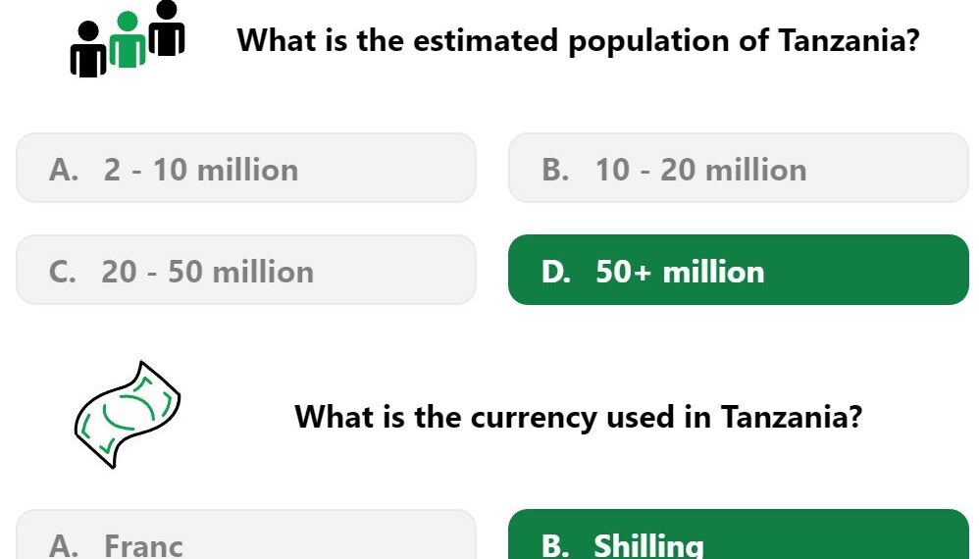Image resolution: width=979 pixels, height=559 pixels.
Task: Click the letter B beside 10 - 20 million
Action: [555, 170]
